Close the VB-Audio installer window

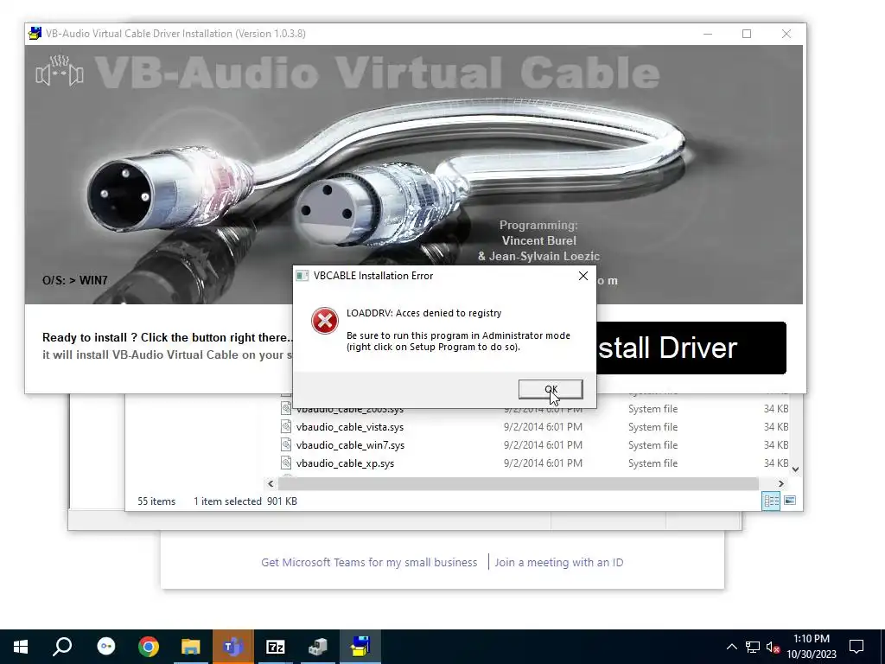pos(786,34)
